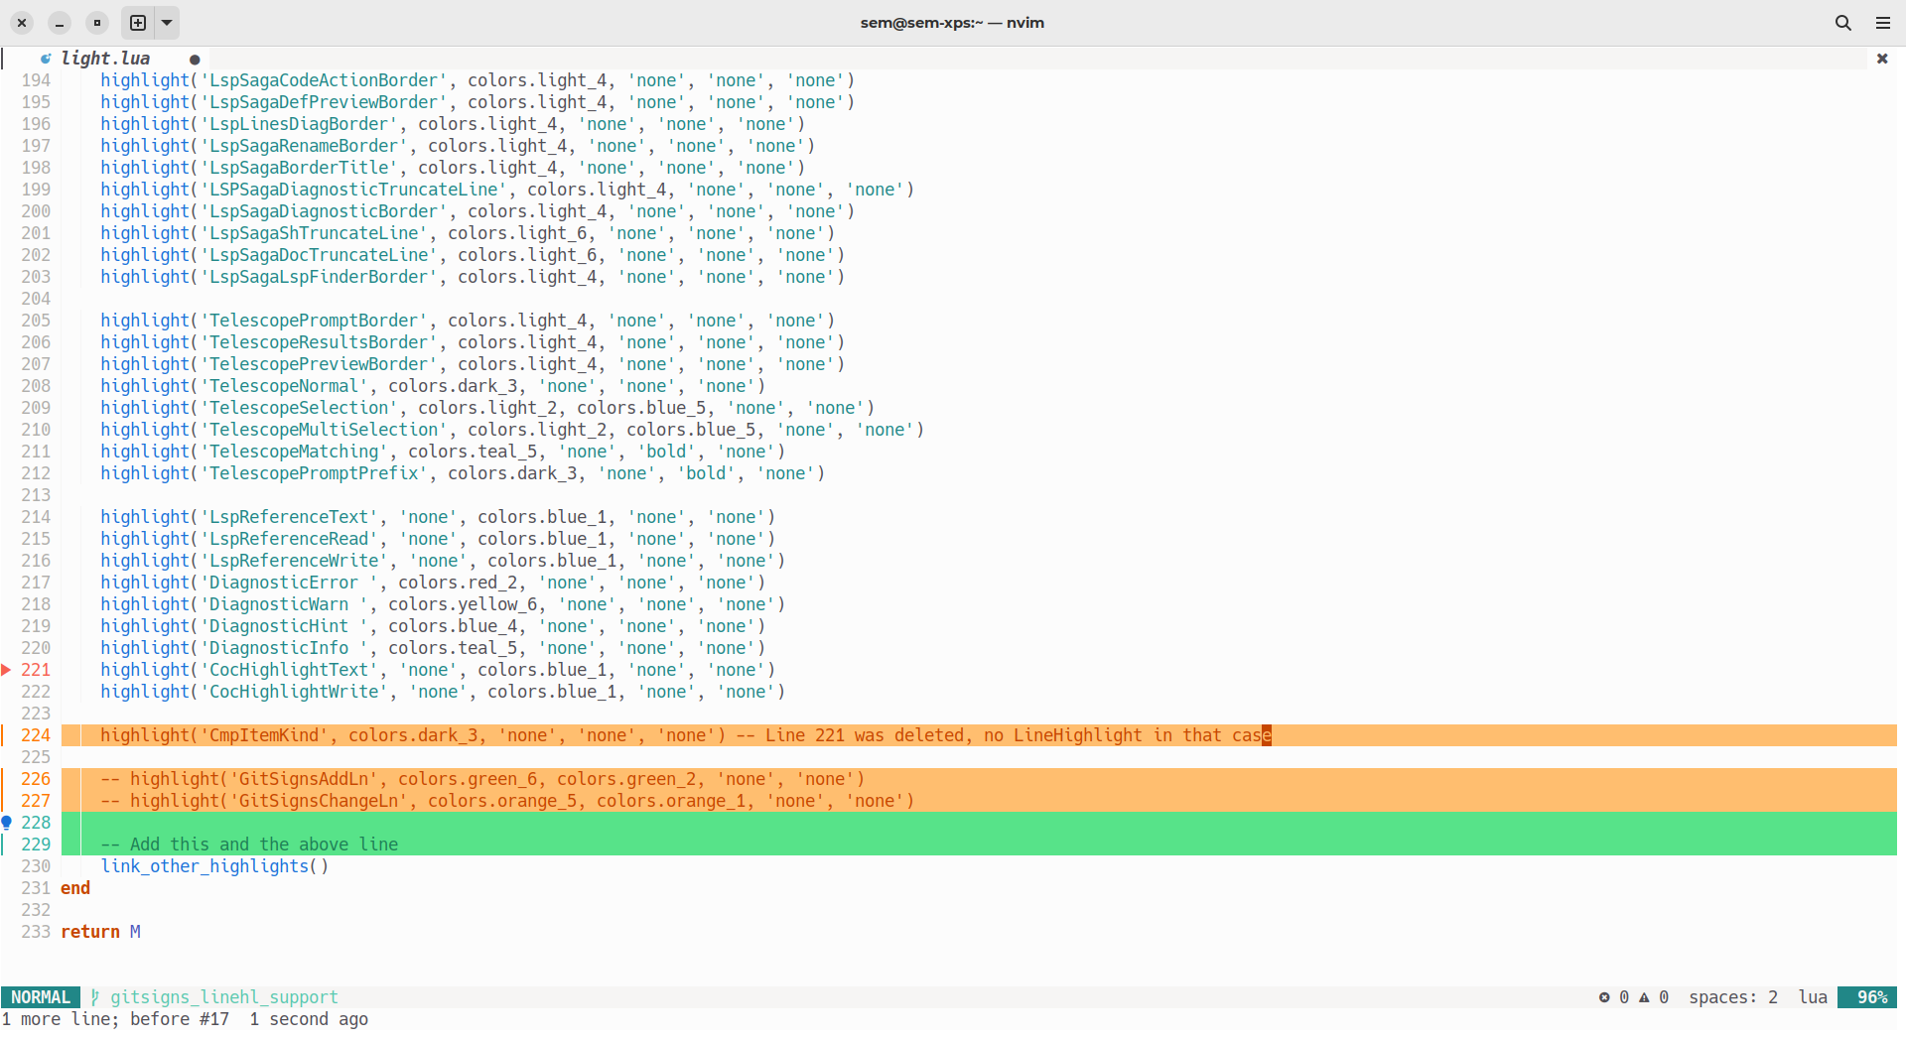This screenshot has width=1906, height=1040.
Task: Click the diagnostics error count icon
Action: (1604, 997)
